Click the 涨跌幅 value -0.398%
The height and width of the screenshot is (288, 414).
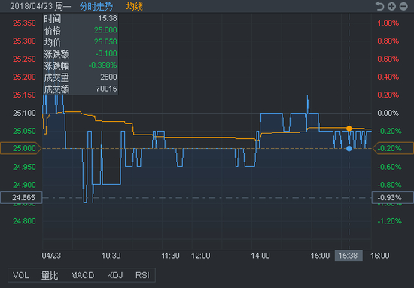tap(102, 65)
